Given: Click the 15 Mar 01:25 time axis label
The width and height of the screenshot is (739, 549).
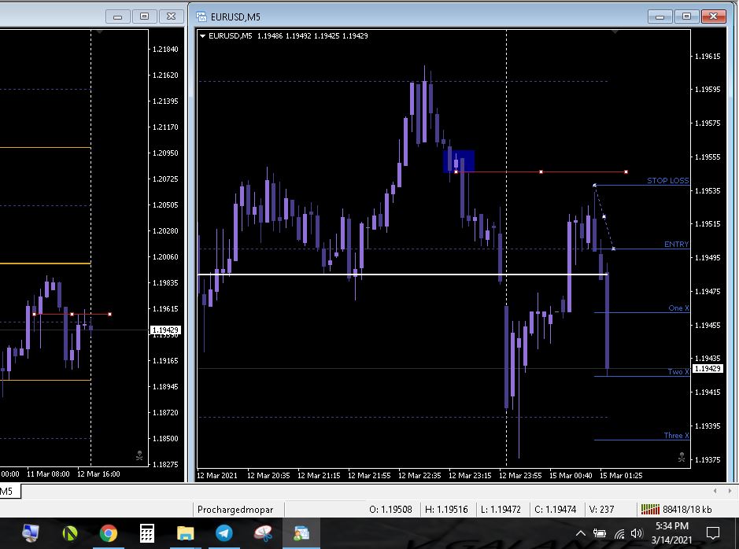Looking at the screenshot, I should click(621, 476).
